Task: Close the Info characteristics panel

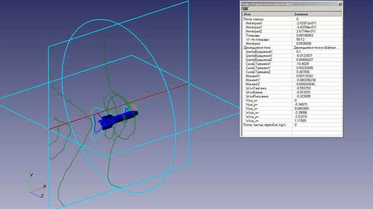Action: click(x=340, y=4)
